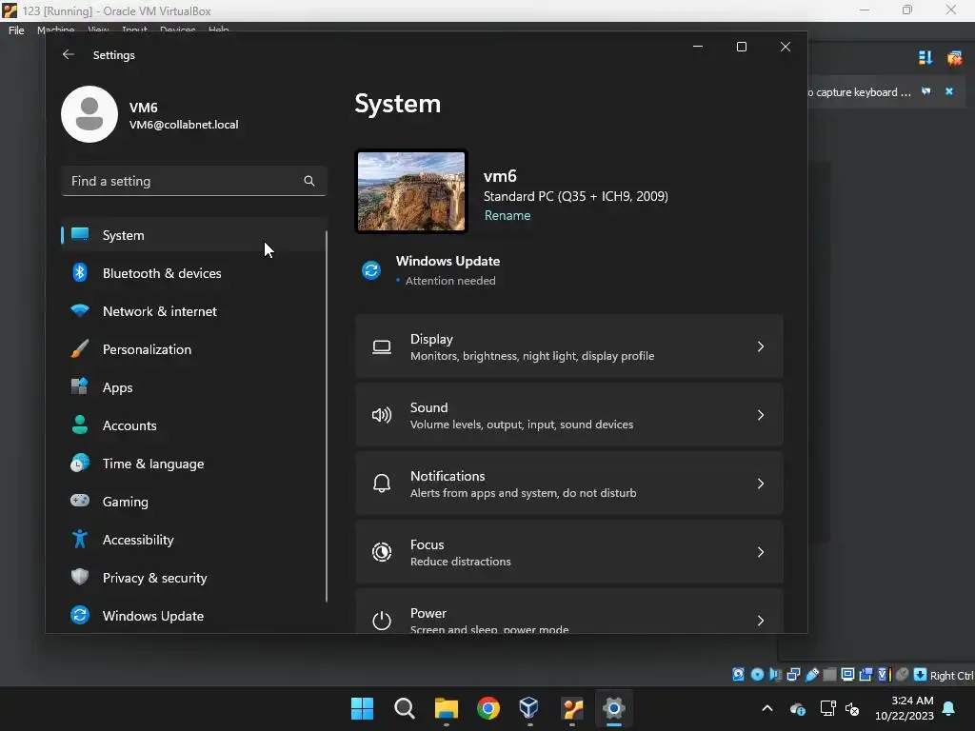Image resolution: width=975 pixels, height=731 pixels.
Task: Open the Display settings row
Action: (569, 346)
